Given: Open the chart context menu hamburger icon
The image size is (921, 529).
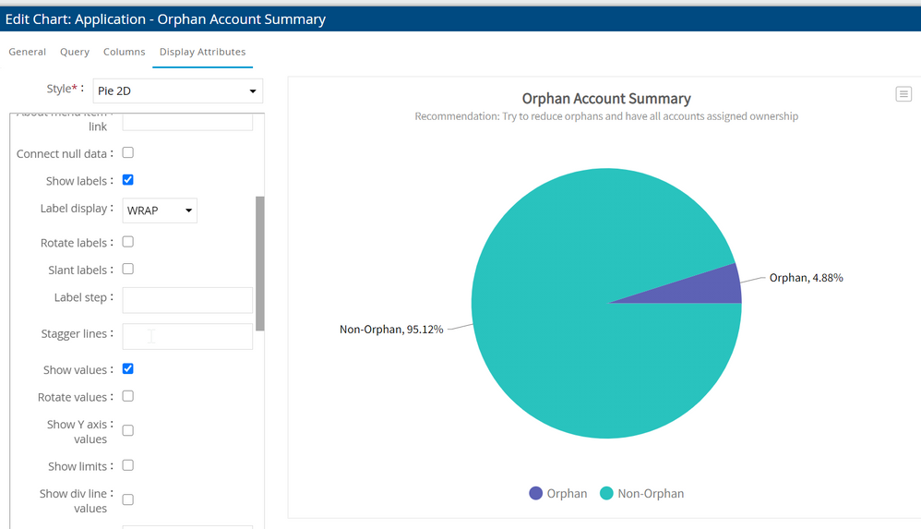Looking at the screenshot, I should (903, 94).
